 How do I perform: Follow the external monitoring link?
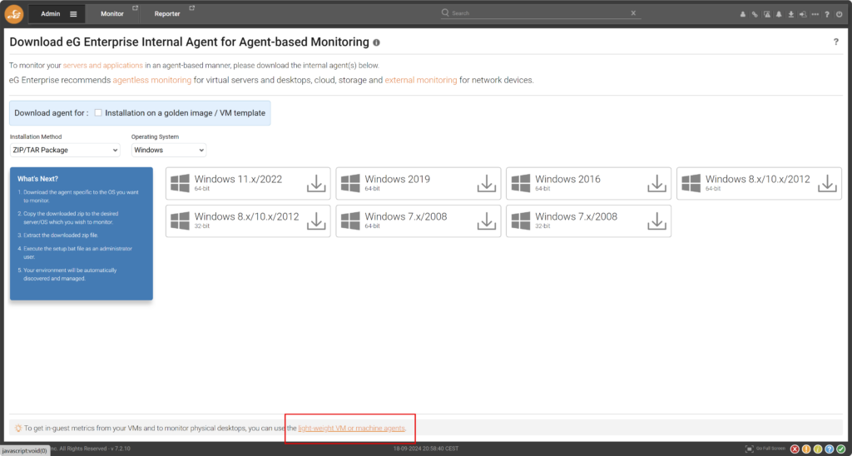tap(421, 81)
